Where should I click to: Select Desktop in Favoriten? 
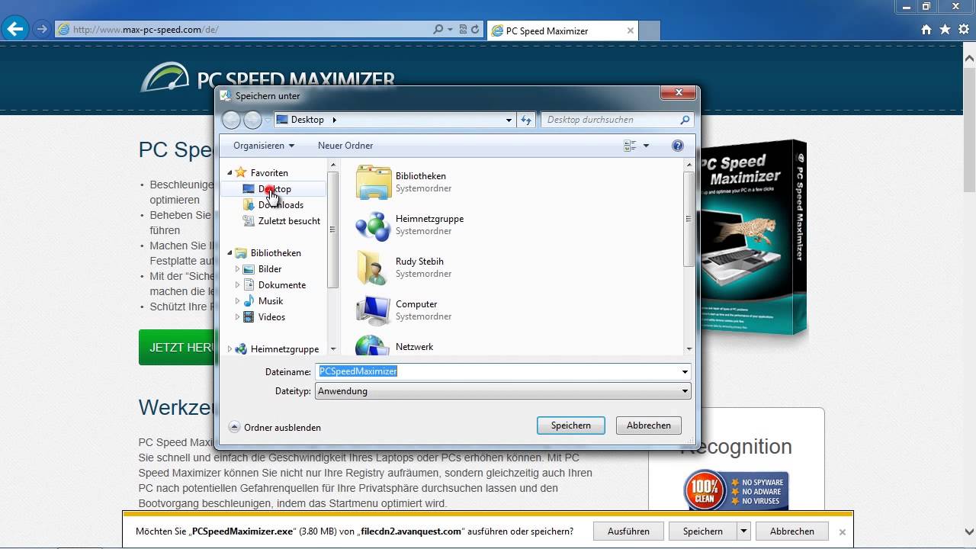coord(274,189)
